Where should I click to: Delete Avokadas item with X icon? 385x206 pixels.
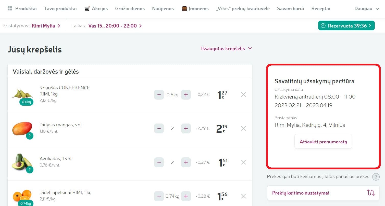pos(243,162)
